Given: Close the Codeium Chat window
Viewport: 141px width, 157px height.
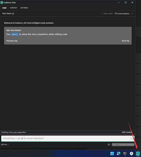Looking at the screenshot, I should (x=132, y=3).
